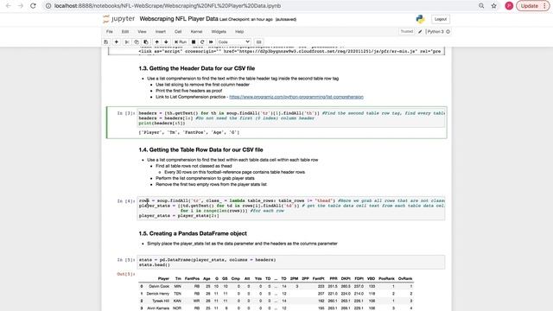The width and height of the screenshot is (553, 311).
Task: Open the browser profile avatar
Action: 509,6
